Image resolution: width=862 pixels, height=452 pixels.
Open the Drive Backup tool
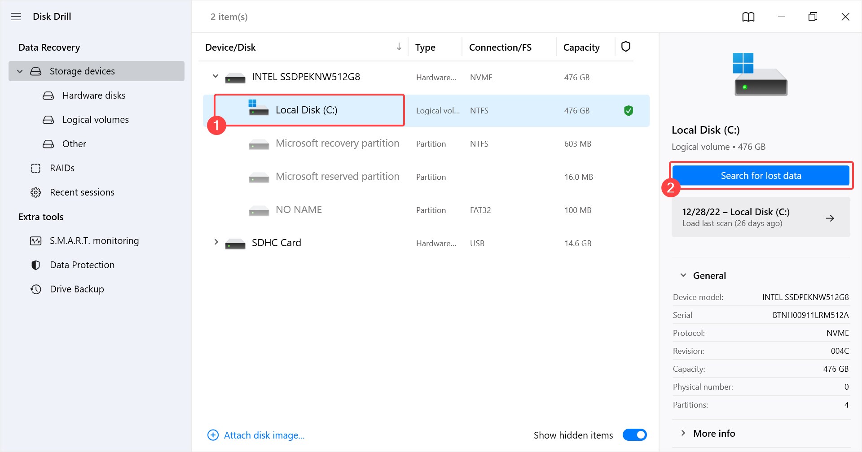click(x=77, y=289)
